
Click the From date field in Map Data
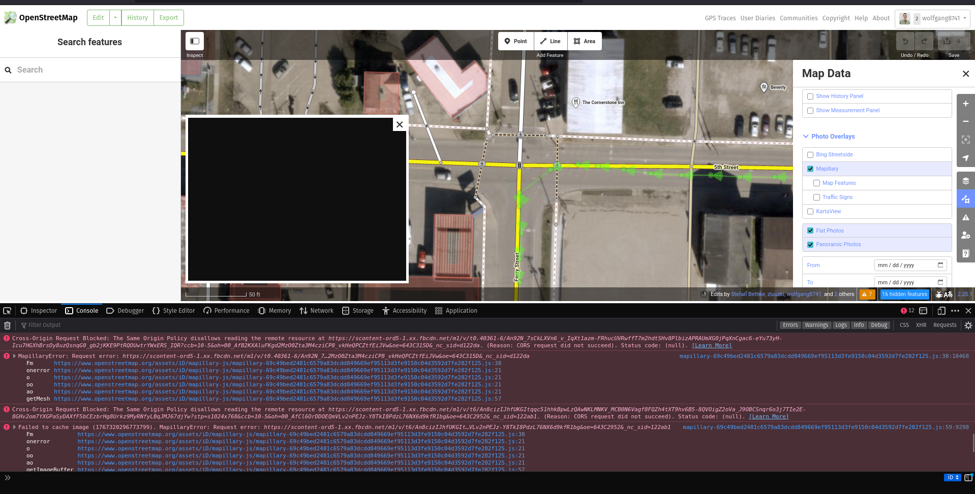(x=910, y=265)
